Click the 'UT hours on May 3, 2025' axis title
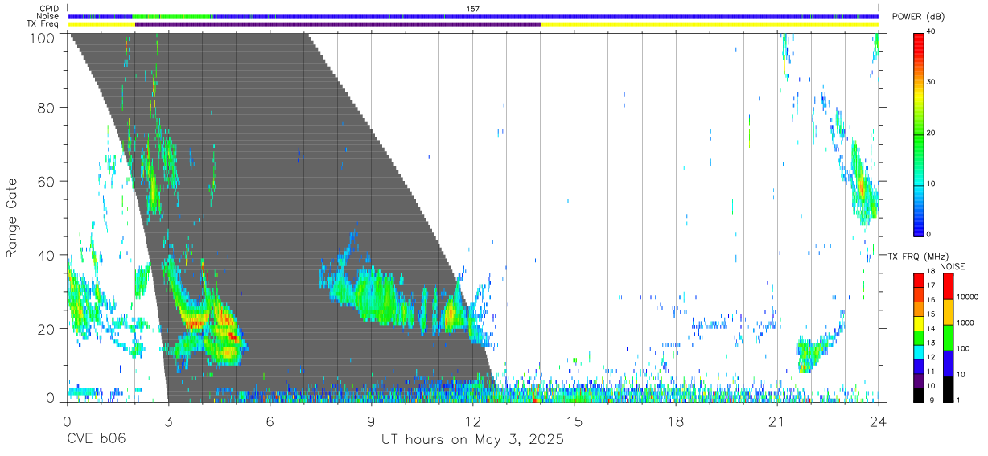Screen dimensions: 988x456 tap(472, 440)
